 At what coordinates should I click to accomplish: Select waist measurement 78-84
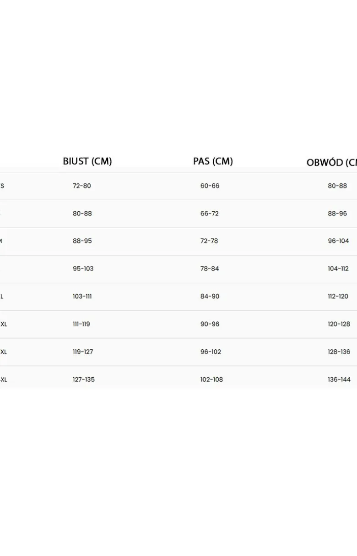click(210, 269)
